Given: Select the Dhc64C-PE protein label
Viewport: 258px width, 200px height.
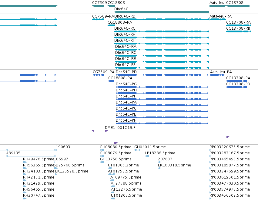Looking at the screenshot, I should (x=126, y=114).
